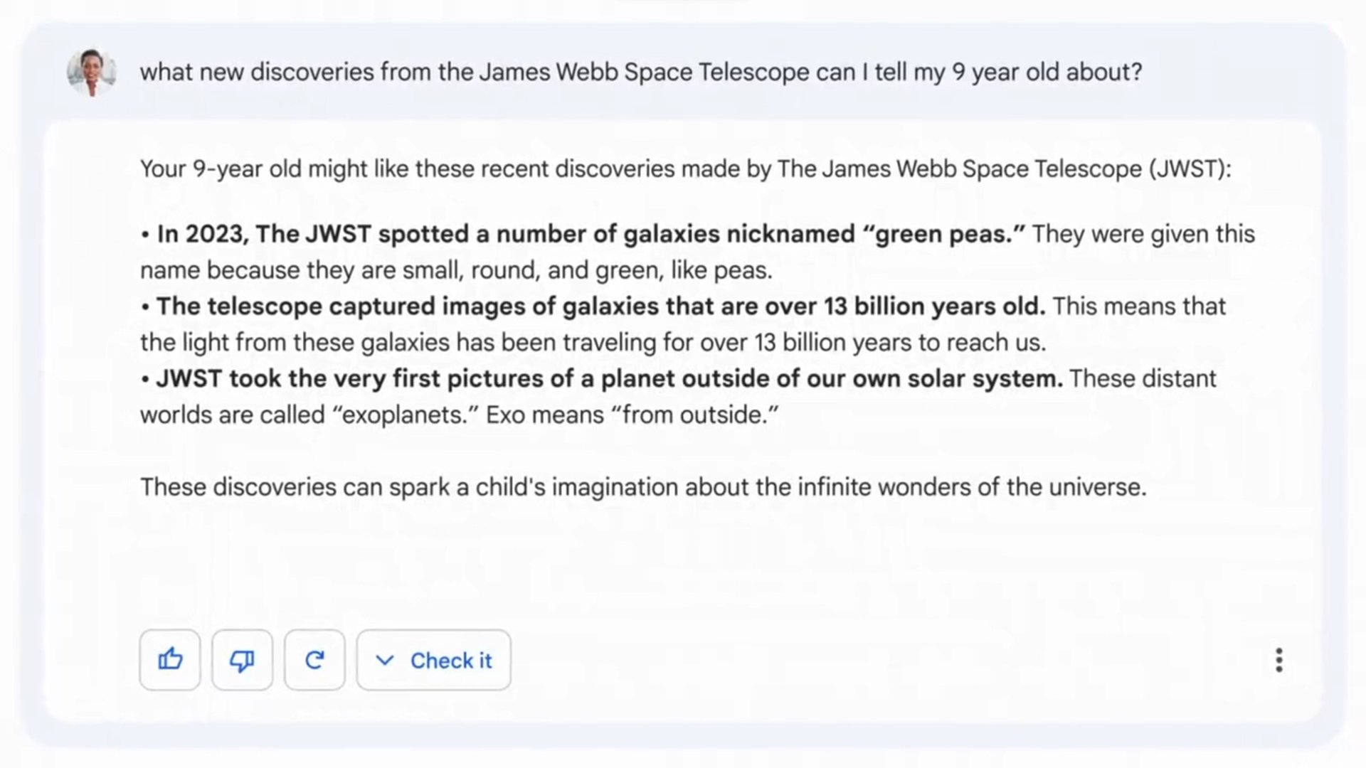Click the bold 13 billion years old headline
1366x768 pixels.
[x=600, y=306]
